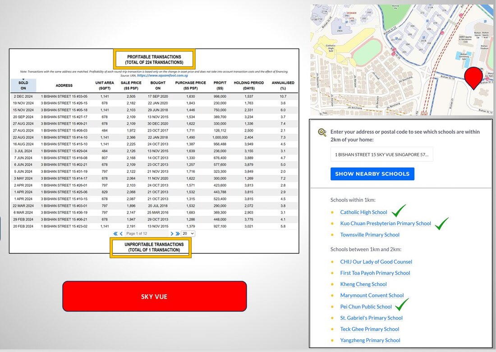Click the red location pin on map

[473, 78]
